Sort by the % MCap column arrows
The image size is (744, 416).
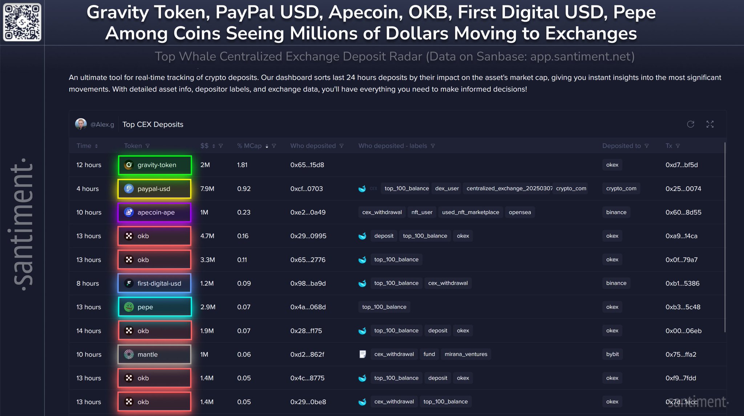(x=267, y=146)
